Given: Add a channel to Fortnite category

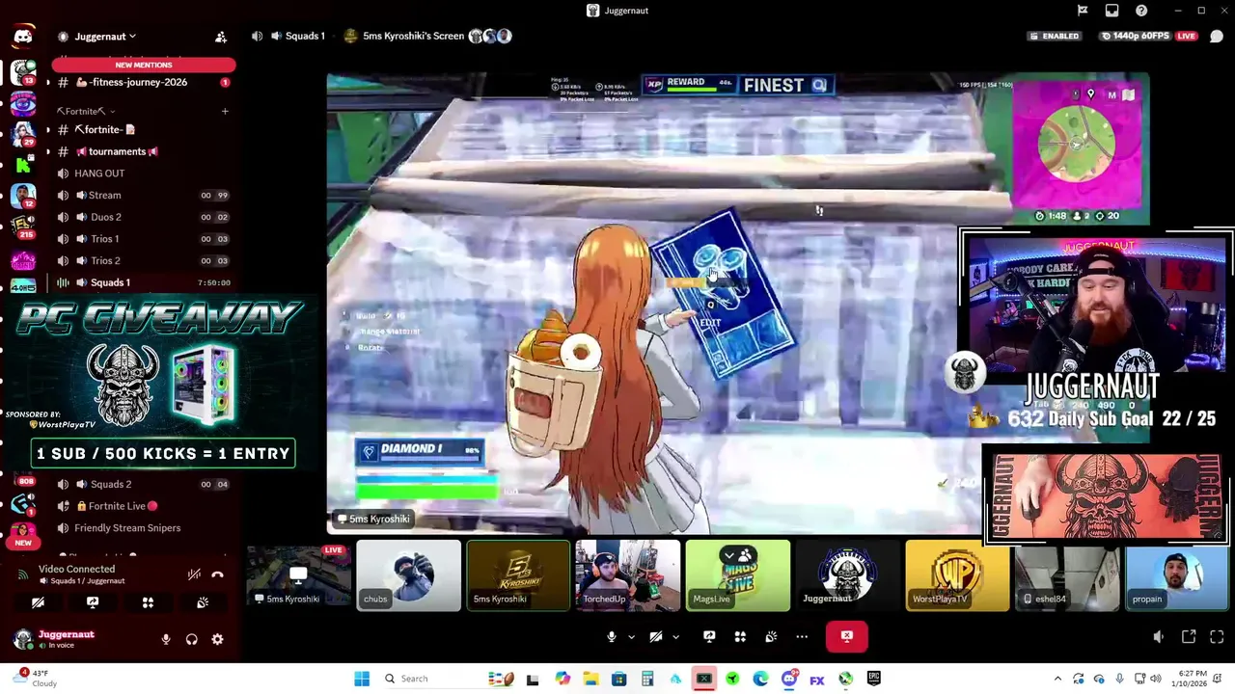Looking at the screenshot, I should click(x=225, y=111).
